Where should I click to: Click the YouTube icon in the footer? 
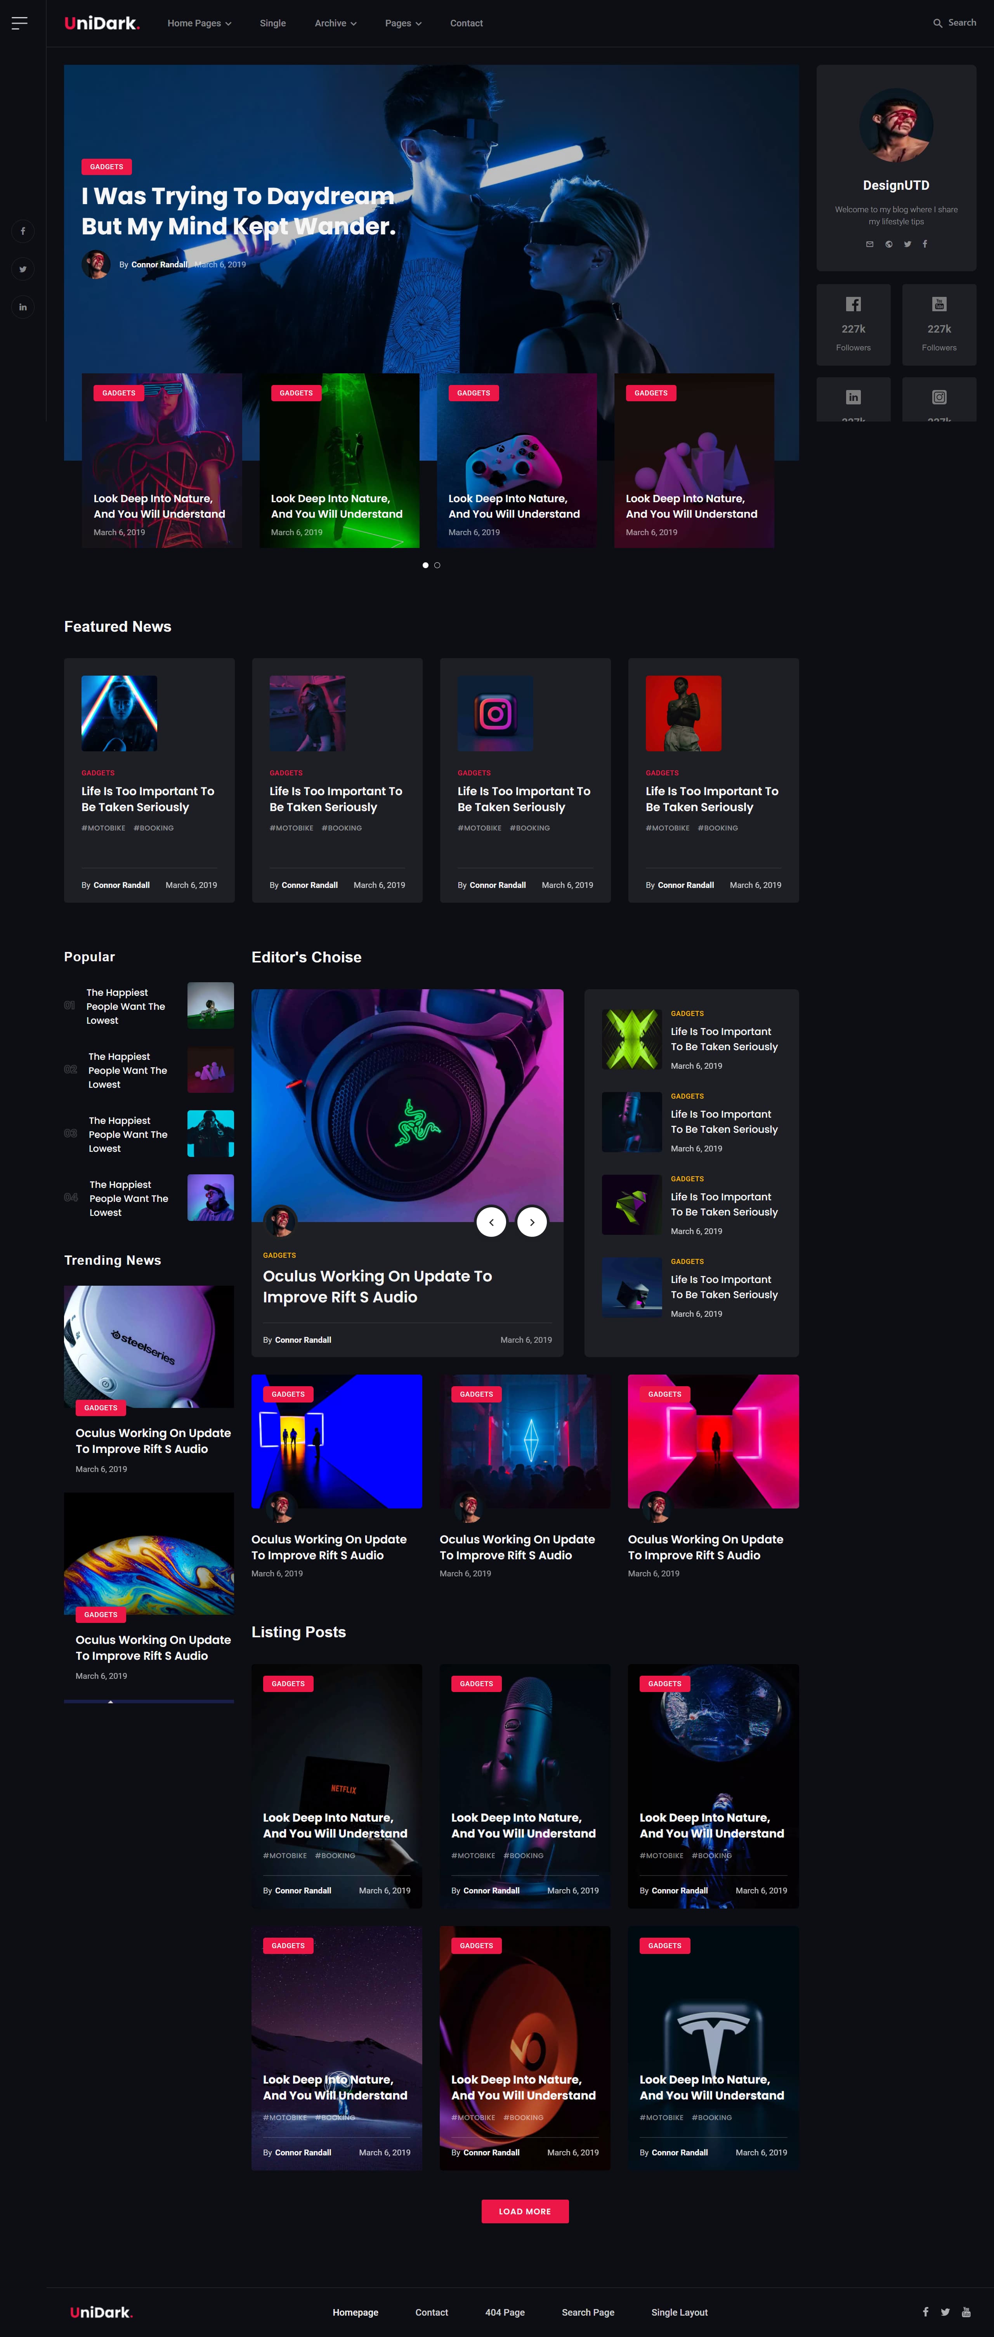[966, 2312]
